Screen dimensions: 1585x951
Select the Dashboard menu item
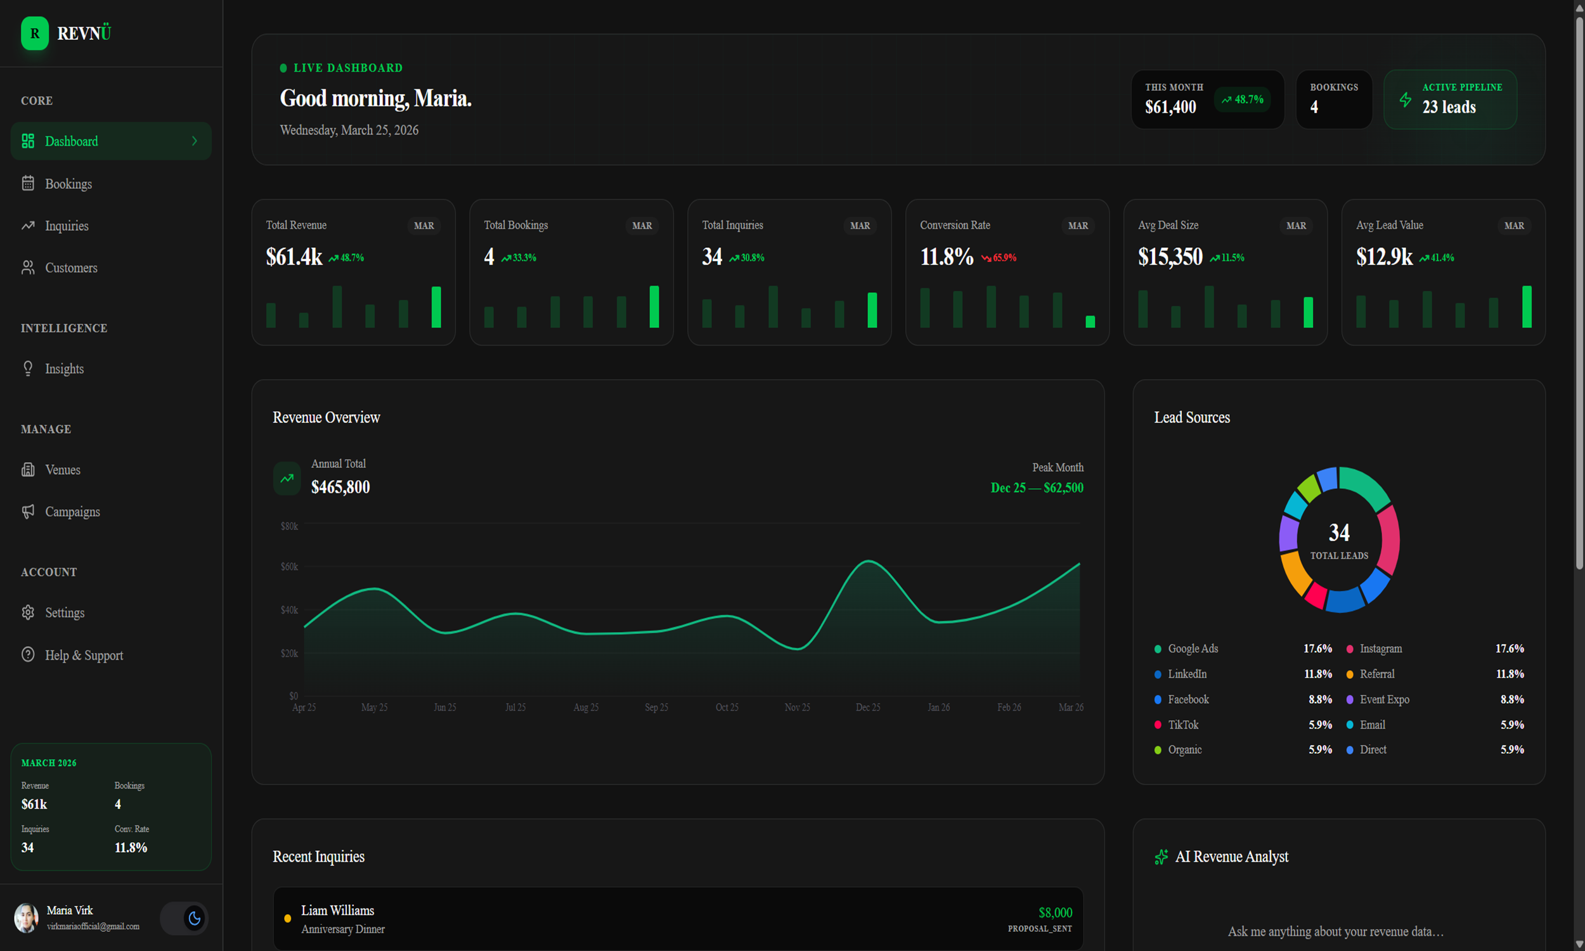(72, 141)
